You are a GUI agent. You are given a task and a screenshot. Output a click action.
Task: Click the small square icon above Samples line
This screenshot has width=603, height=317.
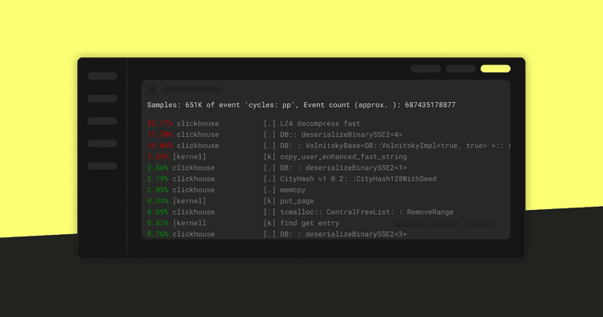pos(151,89)
